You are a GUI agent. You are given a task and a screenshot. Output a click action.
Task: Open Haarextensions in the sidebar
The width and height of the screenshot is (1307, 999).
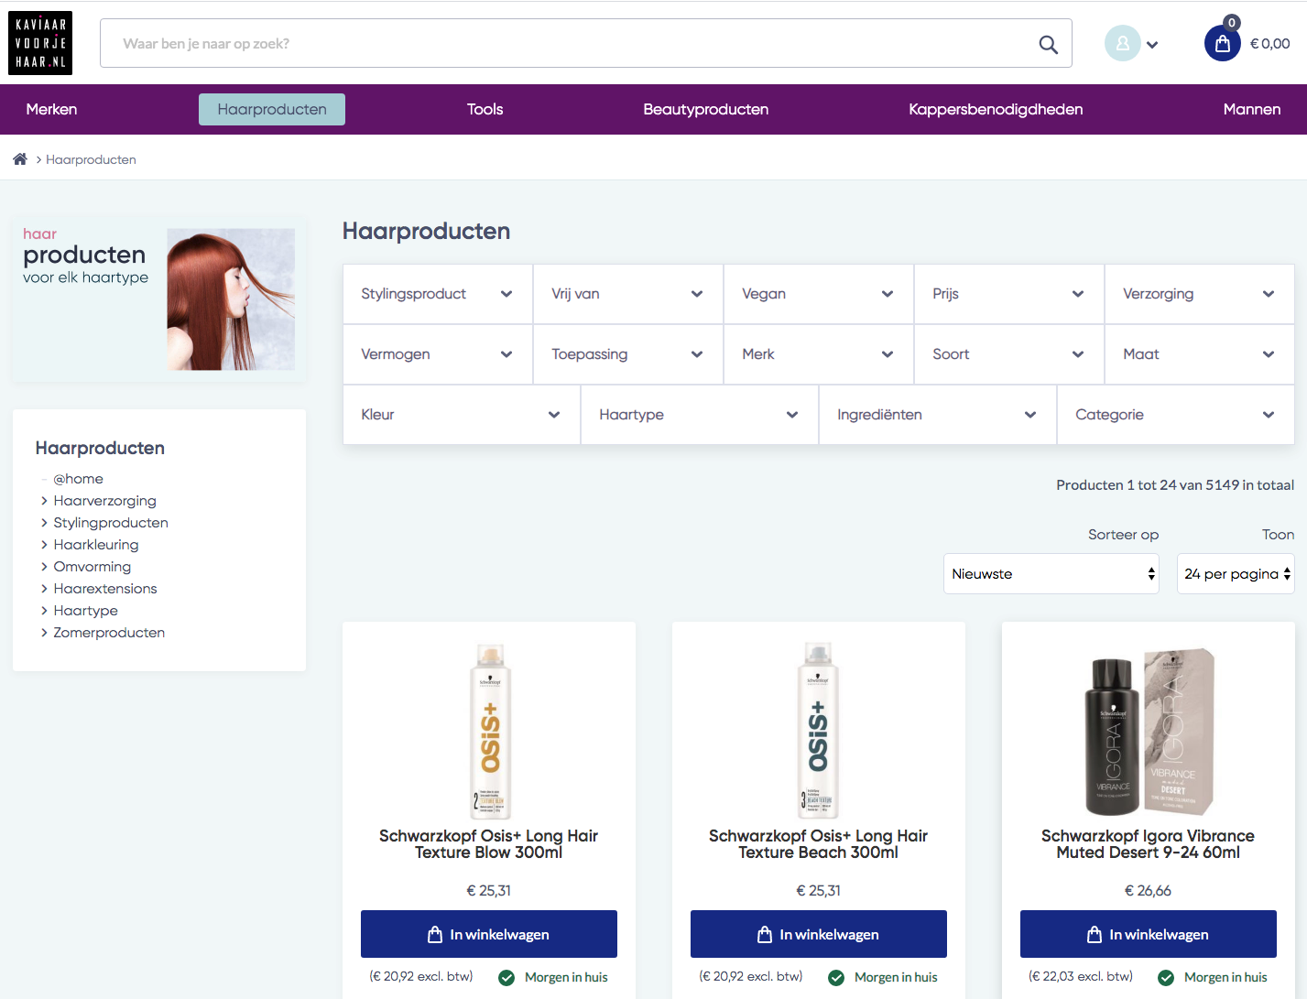105,589
